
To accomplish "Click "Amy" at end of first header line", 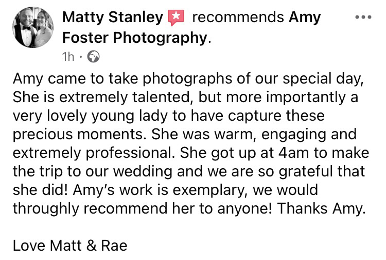I will tap(304, 18).
